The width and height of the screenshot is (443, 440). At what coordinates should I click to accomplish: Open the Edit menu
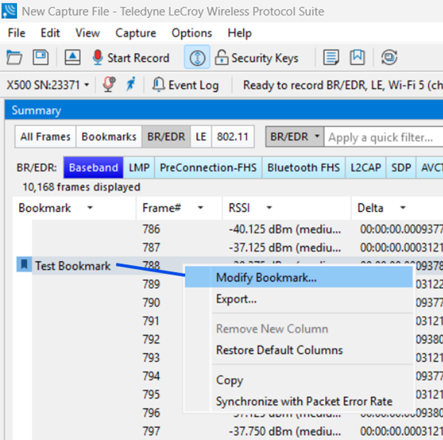point(50,33)
